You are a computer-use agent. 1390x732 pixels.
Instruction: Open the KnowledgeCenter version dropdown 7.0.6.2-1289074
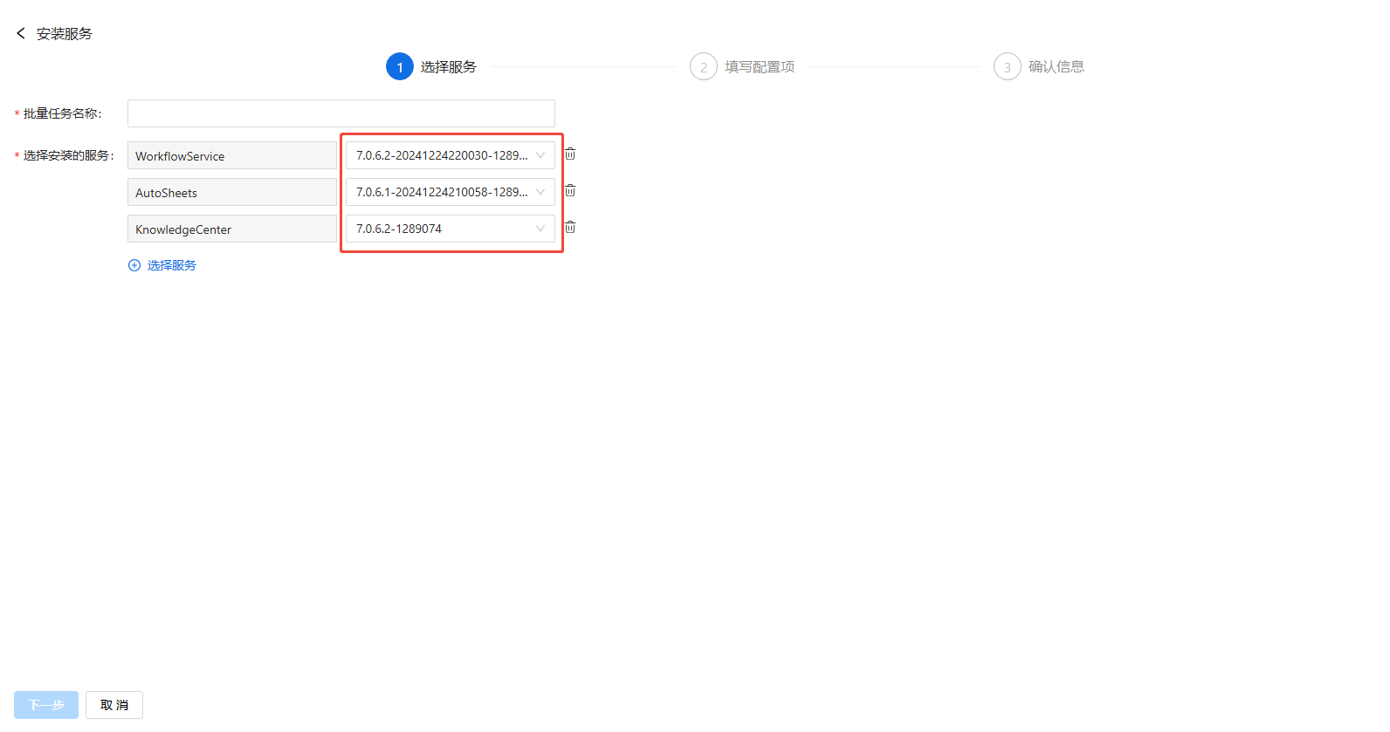[451, 229]
